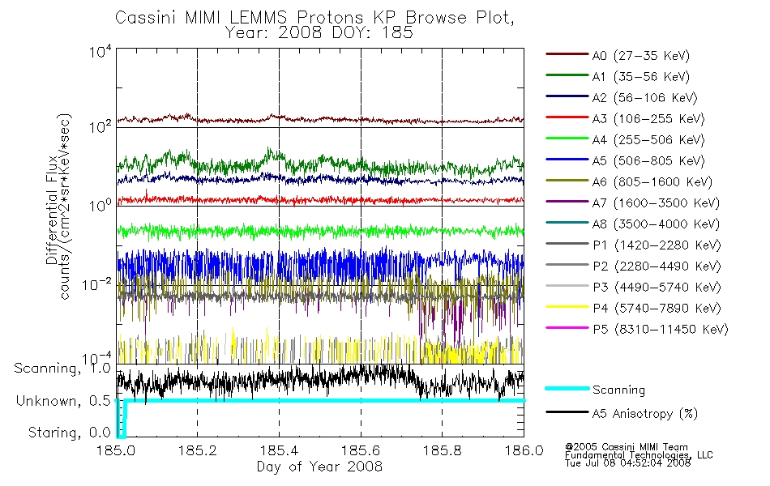Viewport: 770px width, 486px height.
Task: Click the A0 (27-35 KeV) legend color line
Action: [x=567, y=54]
